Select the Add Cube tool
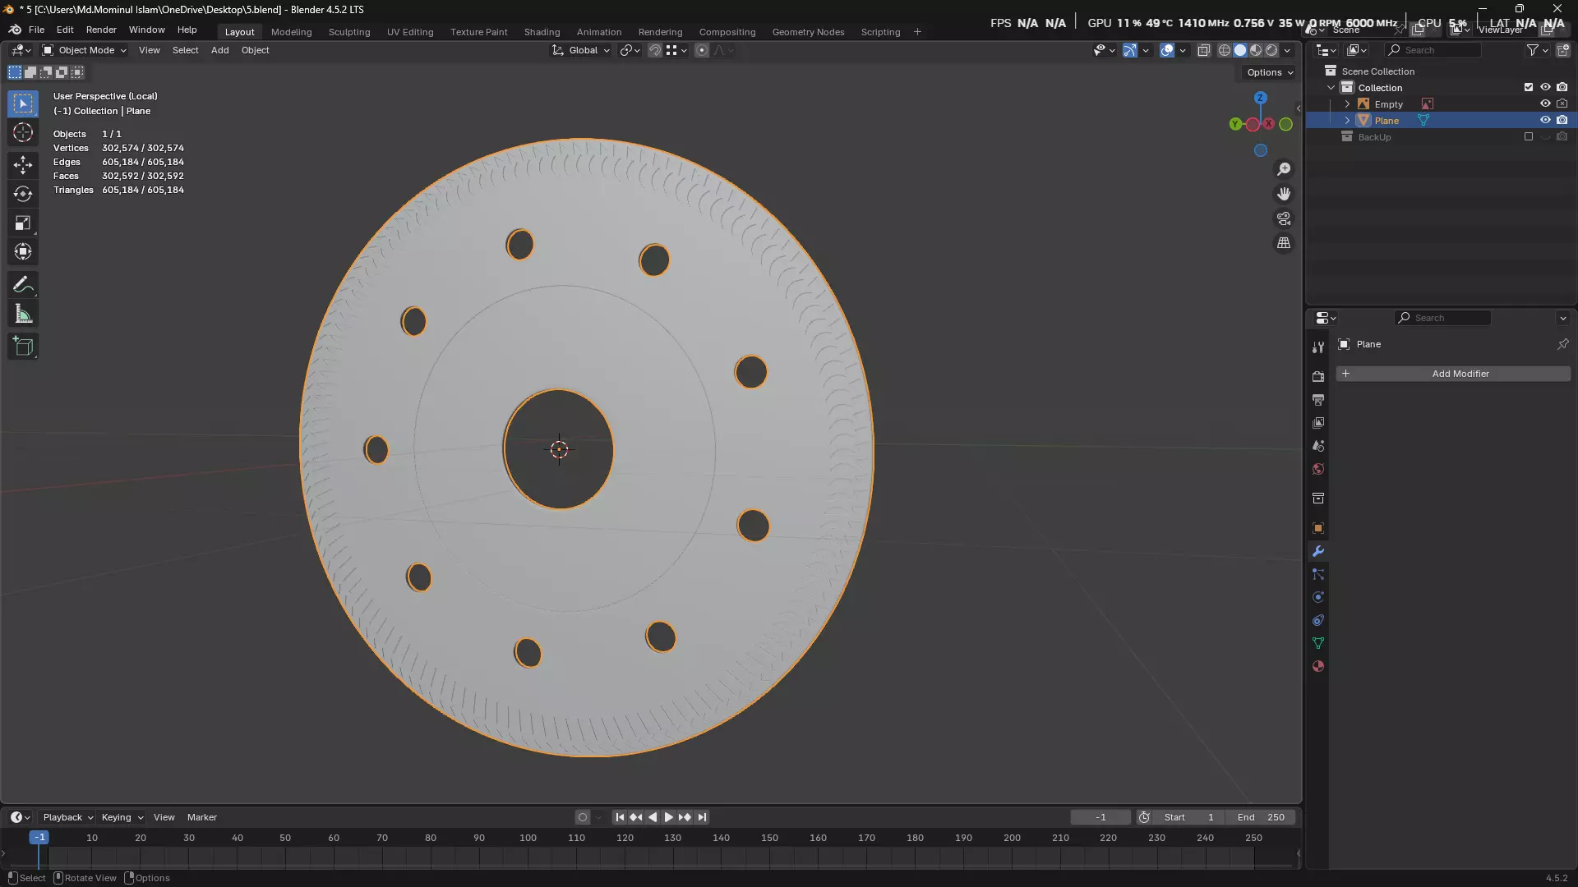1578x887 pixels. [x=23, y=347]
